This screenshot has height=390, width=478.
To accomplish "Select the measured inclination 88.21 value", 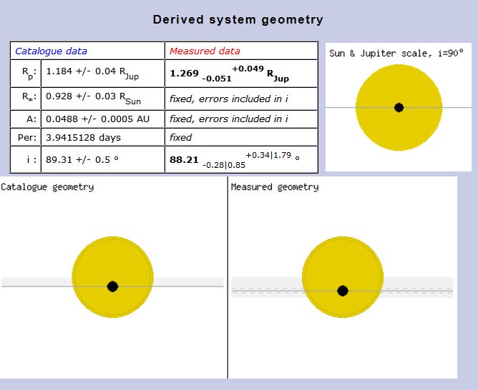I will point(184,159).
